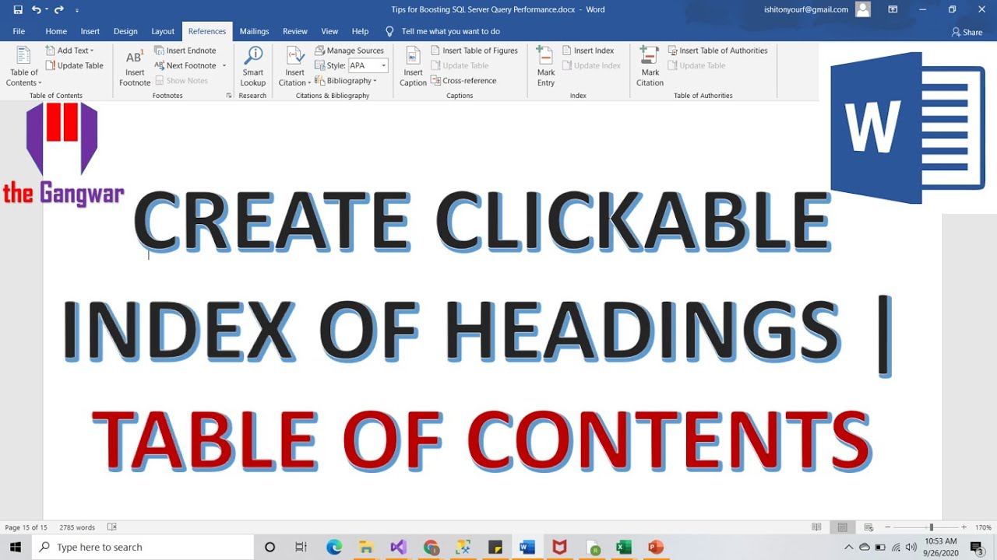Open File Explorer from taskbar
997x560 pixels.
(366, 548)
